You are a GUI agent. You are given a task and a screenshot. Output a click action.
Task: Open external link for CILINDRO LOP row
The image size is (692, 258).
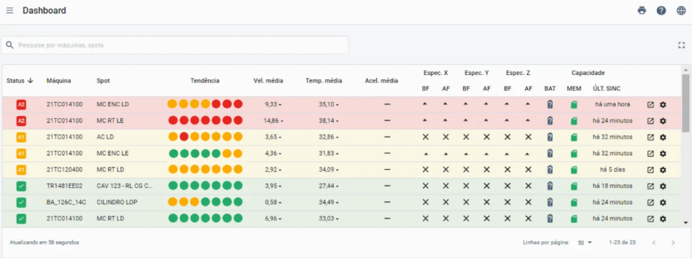[x=650, y=203]
